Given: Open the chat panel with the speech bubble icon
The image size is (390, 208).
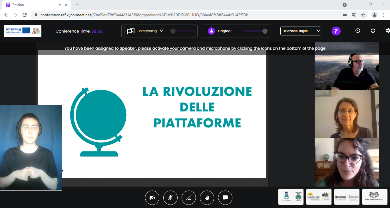Looking at the screenshot, I should coord(225,198).
